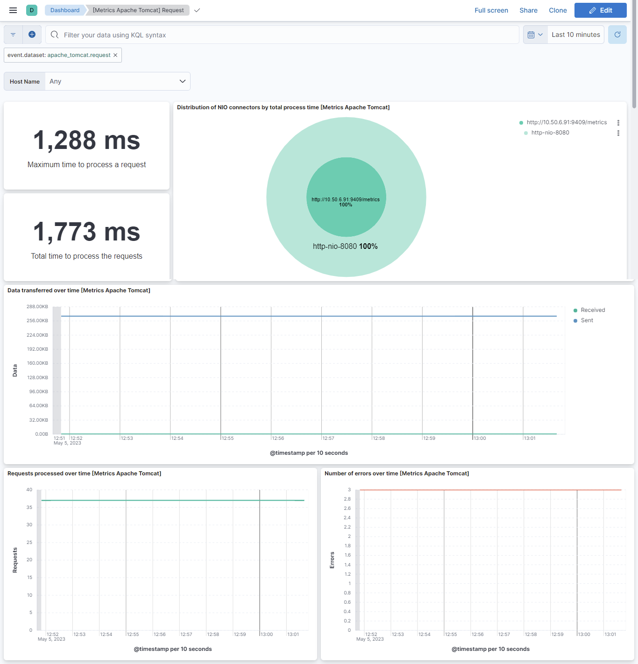638x664 pixels.
Task: Click the Edit dashboard button
Action: [x=600, y=10]
